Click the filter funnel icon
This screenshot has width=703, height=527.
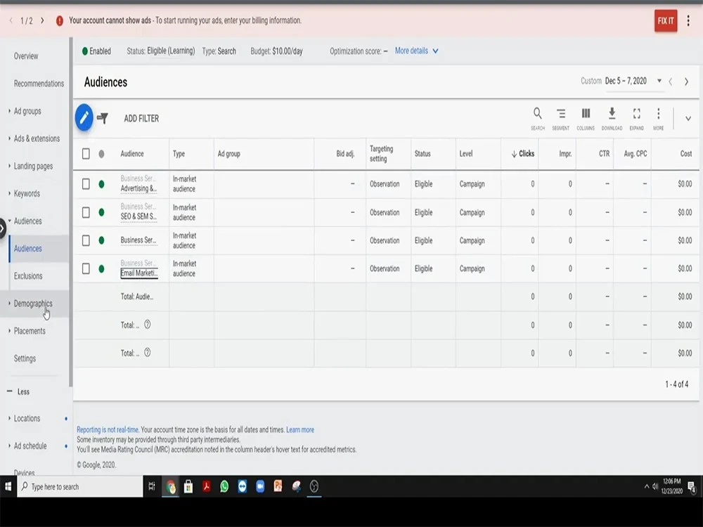103,118
